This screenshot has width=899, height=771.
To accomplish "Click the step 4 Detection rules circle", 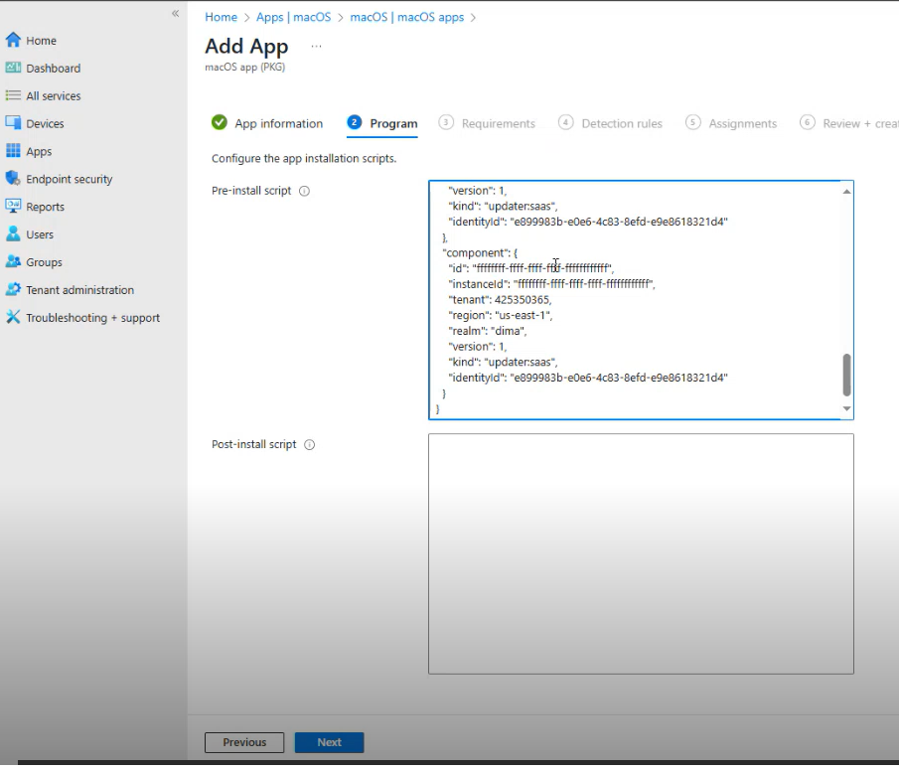I will 565,122.
